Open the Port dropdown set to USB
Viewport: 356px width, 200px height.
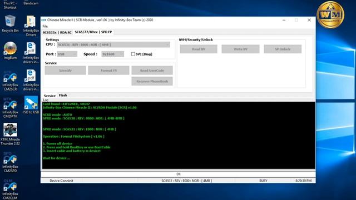pos(67,54)
